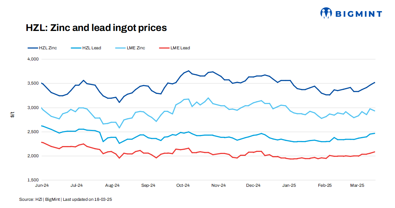The width and height of the screenshot is (395, 208).
Task: Toggle the HZL Zinc legend entry
Action: click(47, 48)
